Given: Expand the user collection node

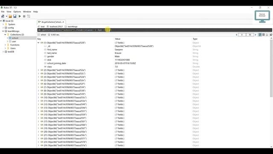Looking at the screenshot, I should click(7, 41).
